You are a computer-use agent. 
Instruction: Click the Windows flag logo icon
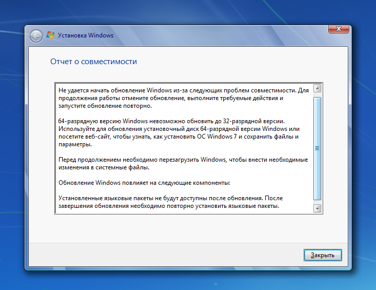pos(50,35)
